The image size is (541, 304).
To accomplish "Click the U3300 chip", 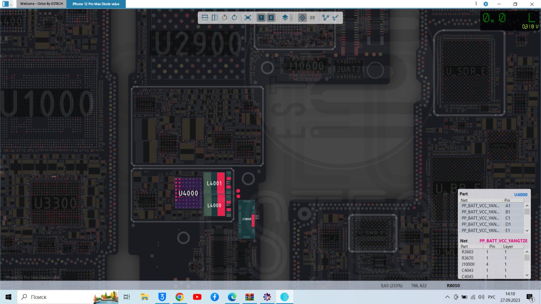I will click(55, 203).
